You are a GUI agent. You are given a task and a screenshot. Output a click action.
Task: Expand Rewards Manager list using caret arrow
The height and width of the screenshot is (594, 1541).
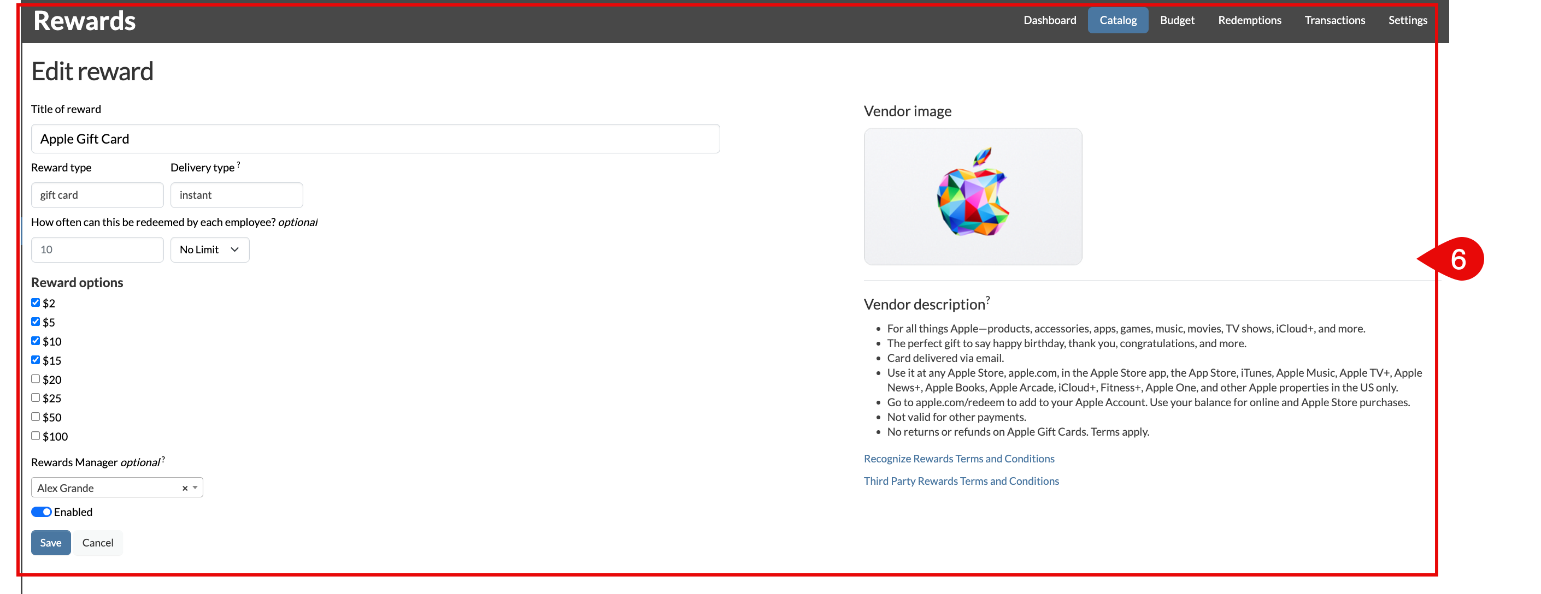[195, 488]
